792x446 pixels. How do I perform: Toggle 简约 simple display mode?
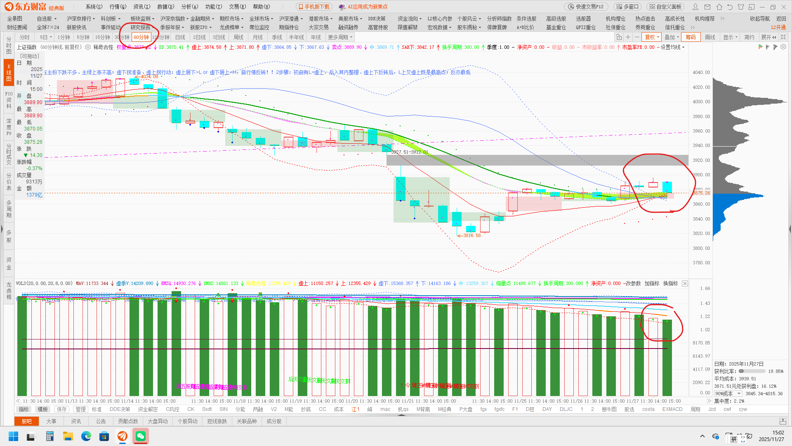point(749,37)
